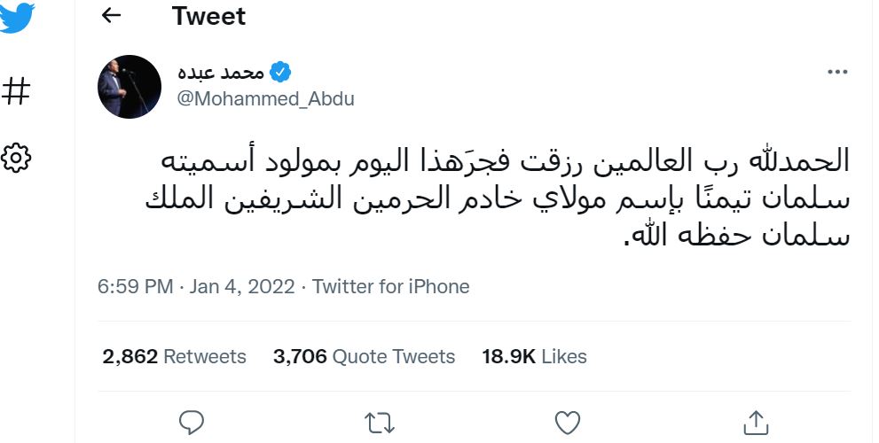Like the tweet with the heart icon

tap(567, 422)
